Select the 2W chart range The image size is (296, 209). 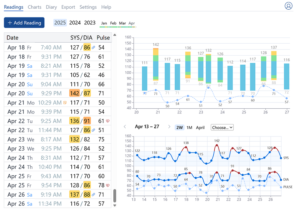click(180, 127)
